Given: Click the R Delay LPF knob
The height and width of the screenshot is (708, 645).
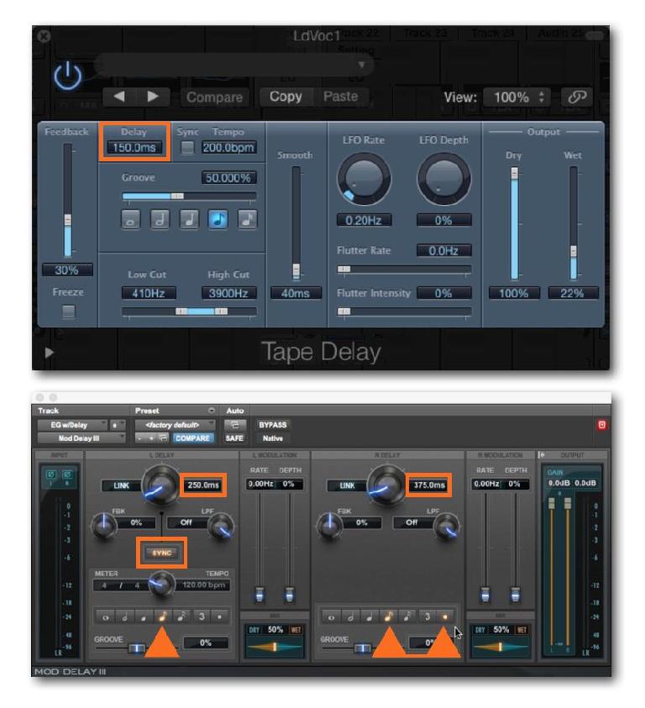Looking at the screenshot, I should point(446,527).
